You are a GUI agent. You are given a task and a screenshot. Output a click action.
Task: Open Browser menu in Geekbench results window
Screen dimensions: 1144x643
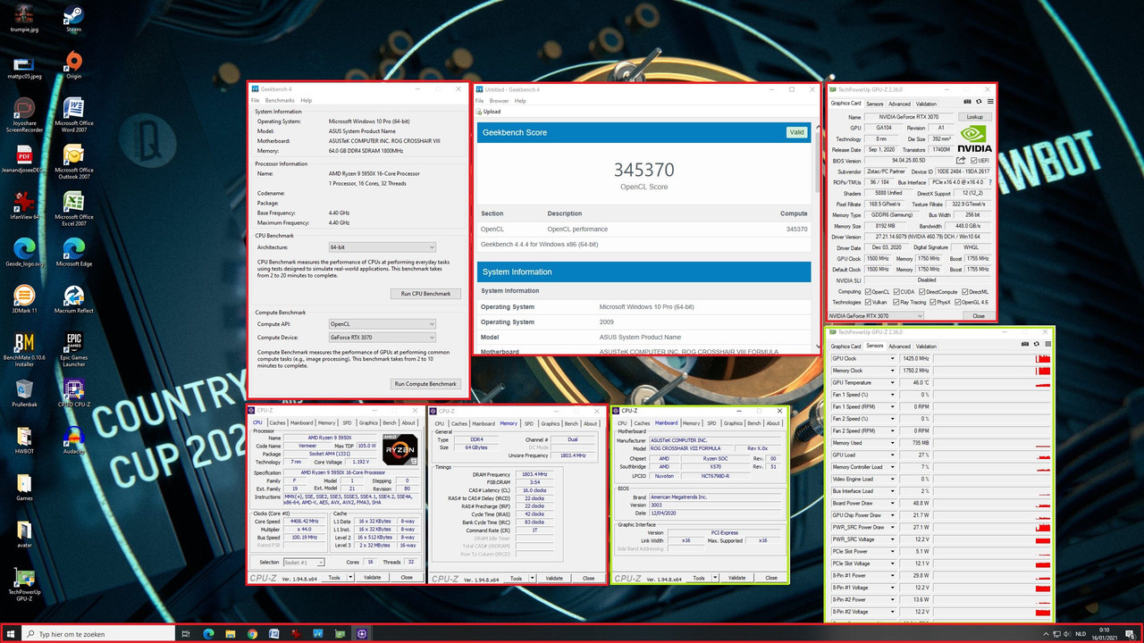point(499,101)
